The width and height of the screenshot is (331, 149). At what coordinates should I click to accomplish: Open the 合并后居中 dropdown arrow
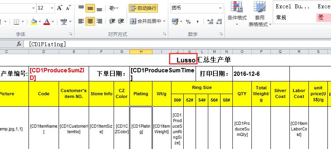(x=164, y=21)
